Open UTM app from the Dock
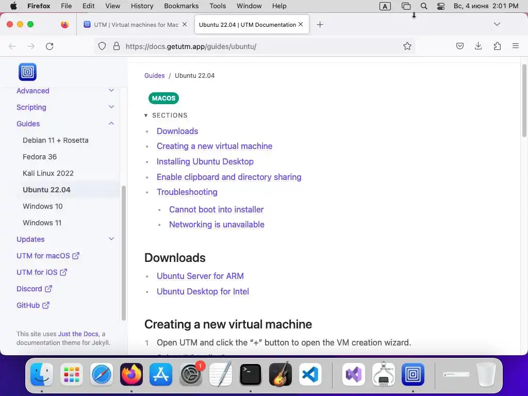 tap(413, 374)
